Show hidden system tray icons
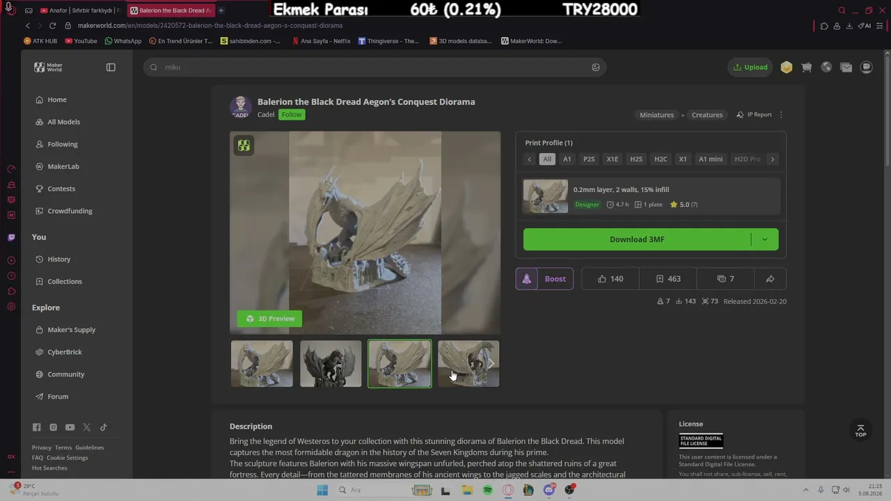The width and height of the screenshot is (891, 501). pos(806,490)
